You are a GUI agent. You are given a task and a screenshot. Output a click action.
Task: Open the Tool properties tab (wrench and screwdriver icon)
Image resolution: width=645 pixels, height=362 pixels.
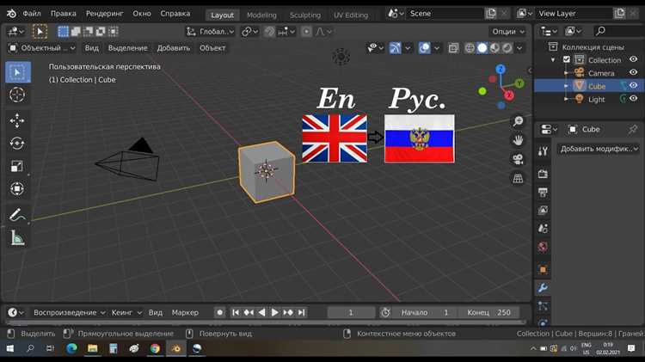(x=543, y=151)
